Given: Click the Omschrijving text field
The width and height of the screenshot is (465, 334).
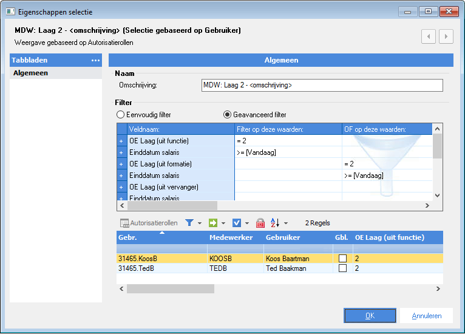Looking at the screenshot, I should click(322, 85).
